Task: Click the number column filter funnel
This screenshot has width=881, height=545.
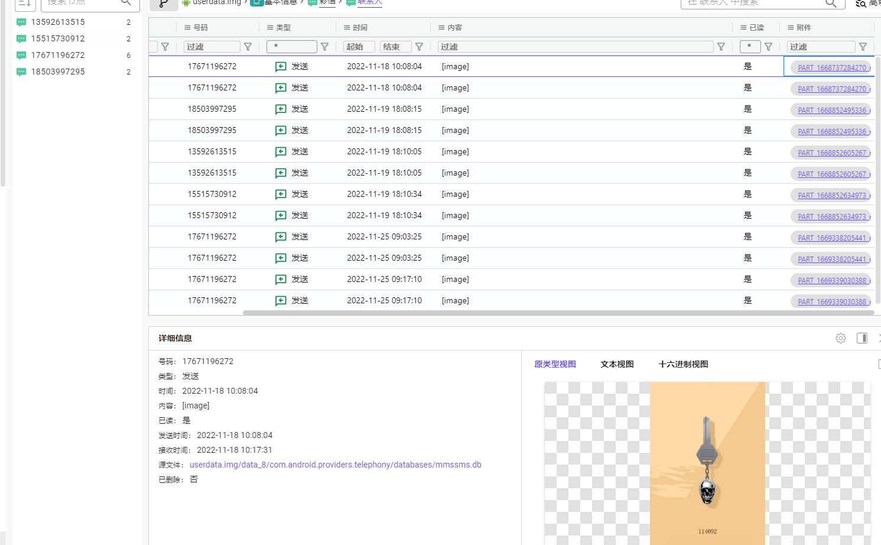Action: pyautogui.click(x=248, y=47)
